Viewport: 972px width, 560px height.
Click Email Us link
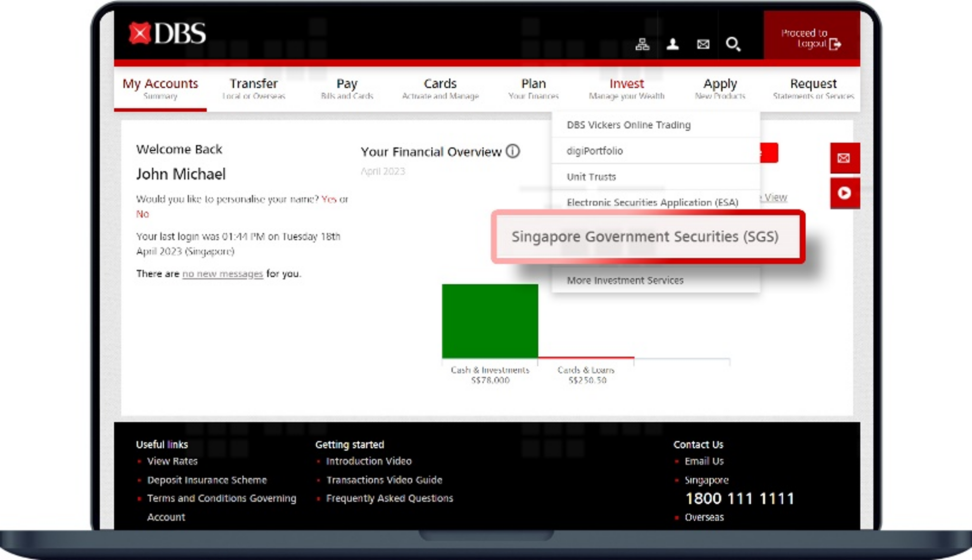(704, 461)
